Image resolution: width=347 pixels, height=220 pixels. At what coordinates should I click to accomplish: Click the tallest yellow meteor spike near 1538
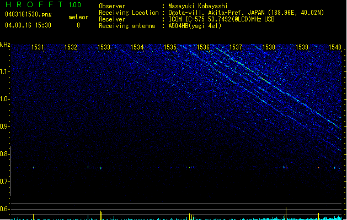coord(286,213)
